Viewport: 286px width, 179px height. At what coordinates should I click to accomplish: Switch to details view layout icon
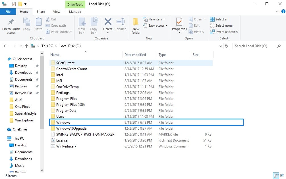(276, 176)
